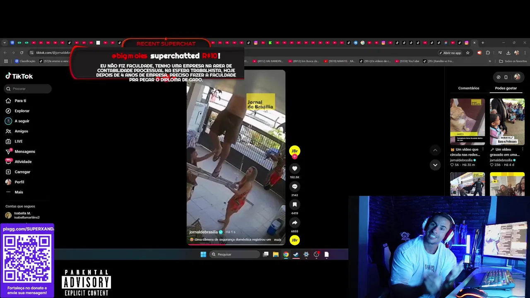Click the jornaldebrasilia link under cat video
The height and width of the screenshot is (298, 530).
coord(461,160)
